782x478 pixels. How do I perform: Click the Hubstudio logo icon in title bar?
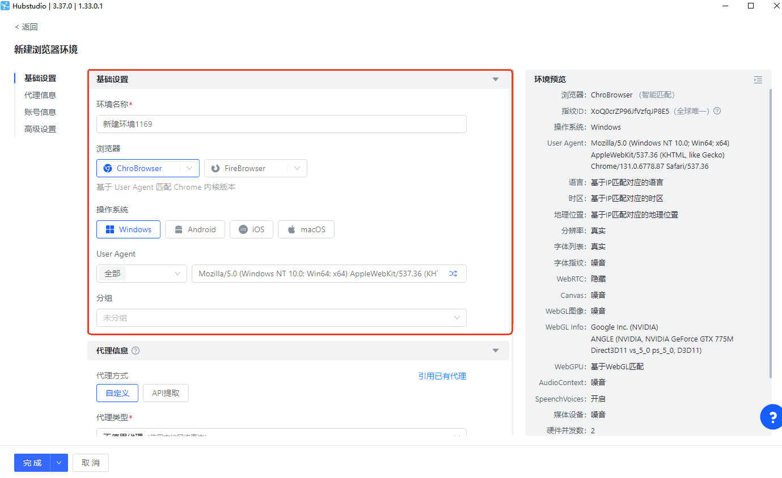click(x=5, y=6)
